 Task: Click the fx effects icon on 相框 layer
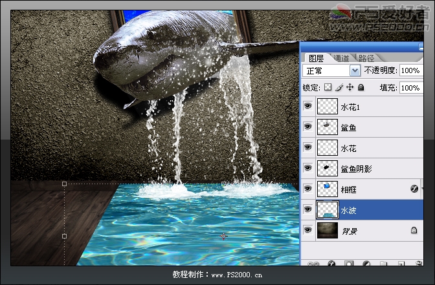[x=414, y=189]
